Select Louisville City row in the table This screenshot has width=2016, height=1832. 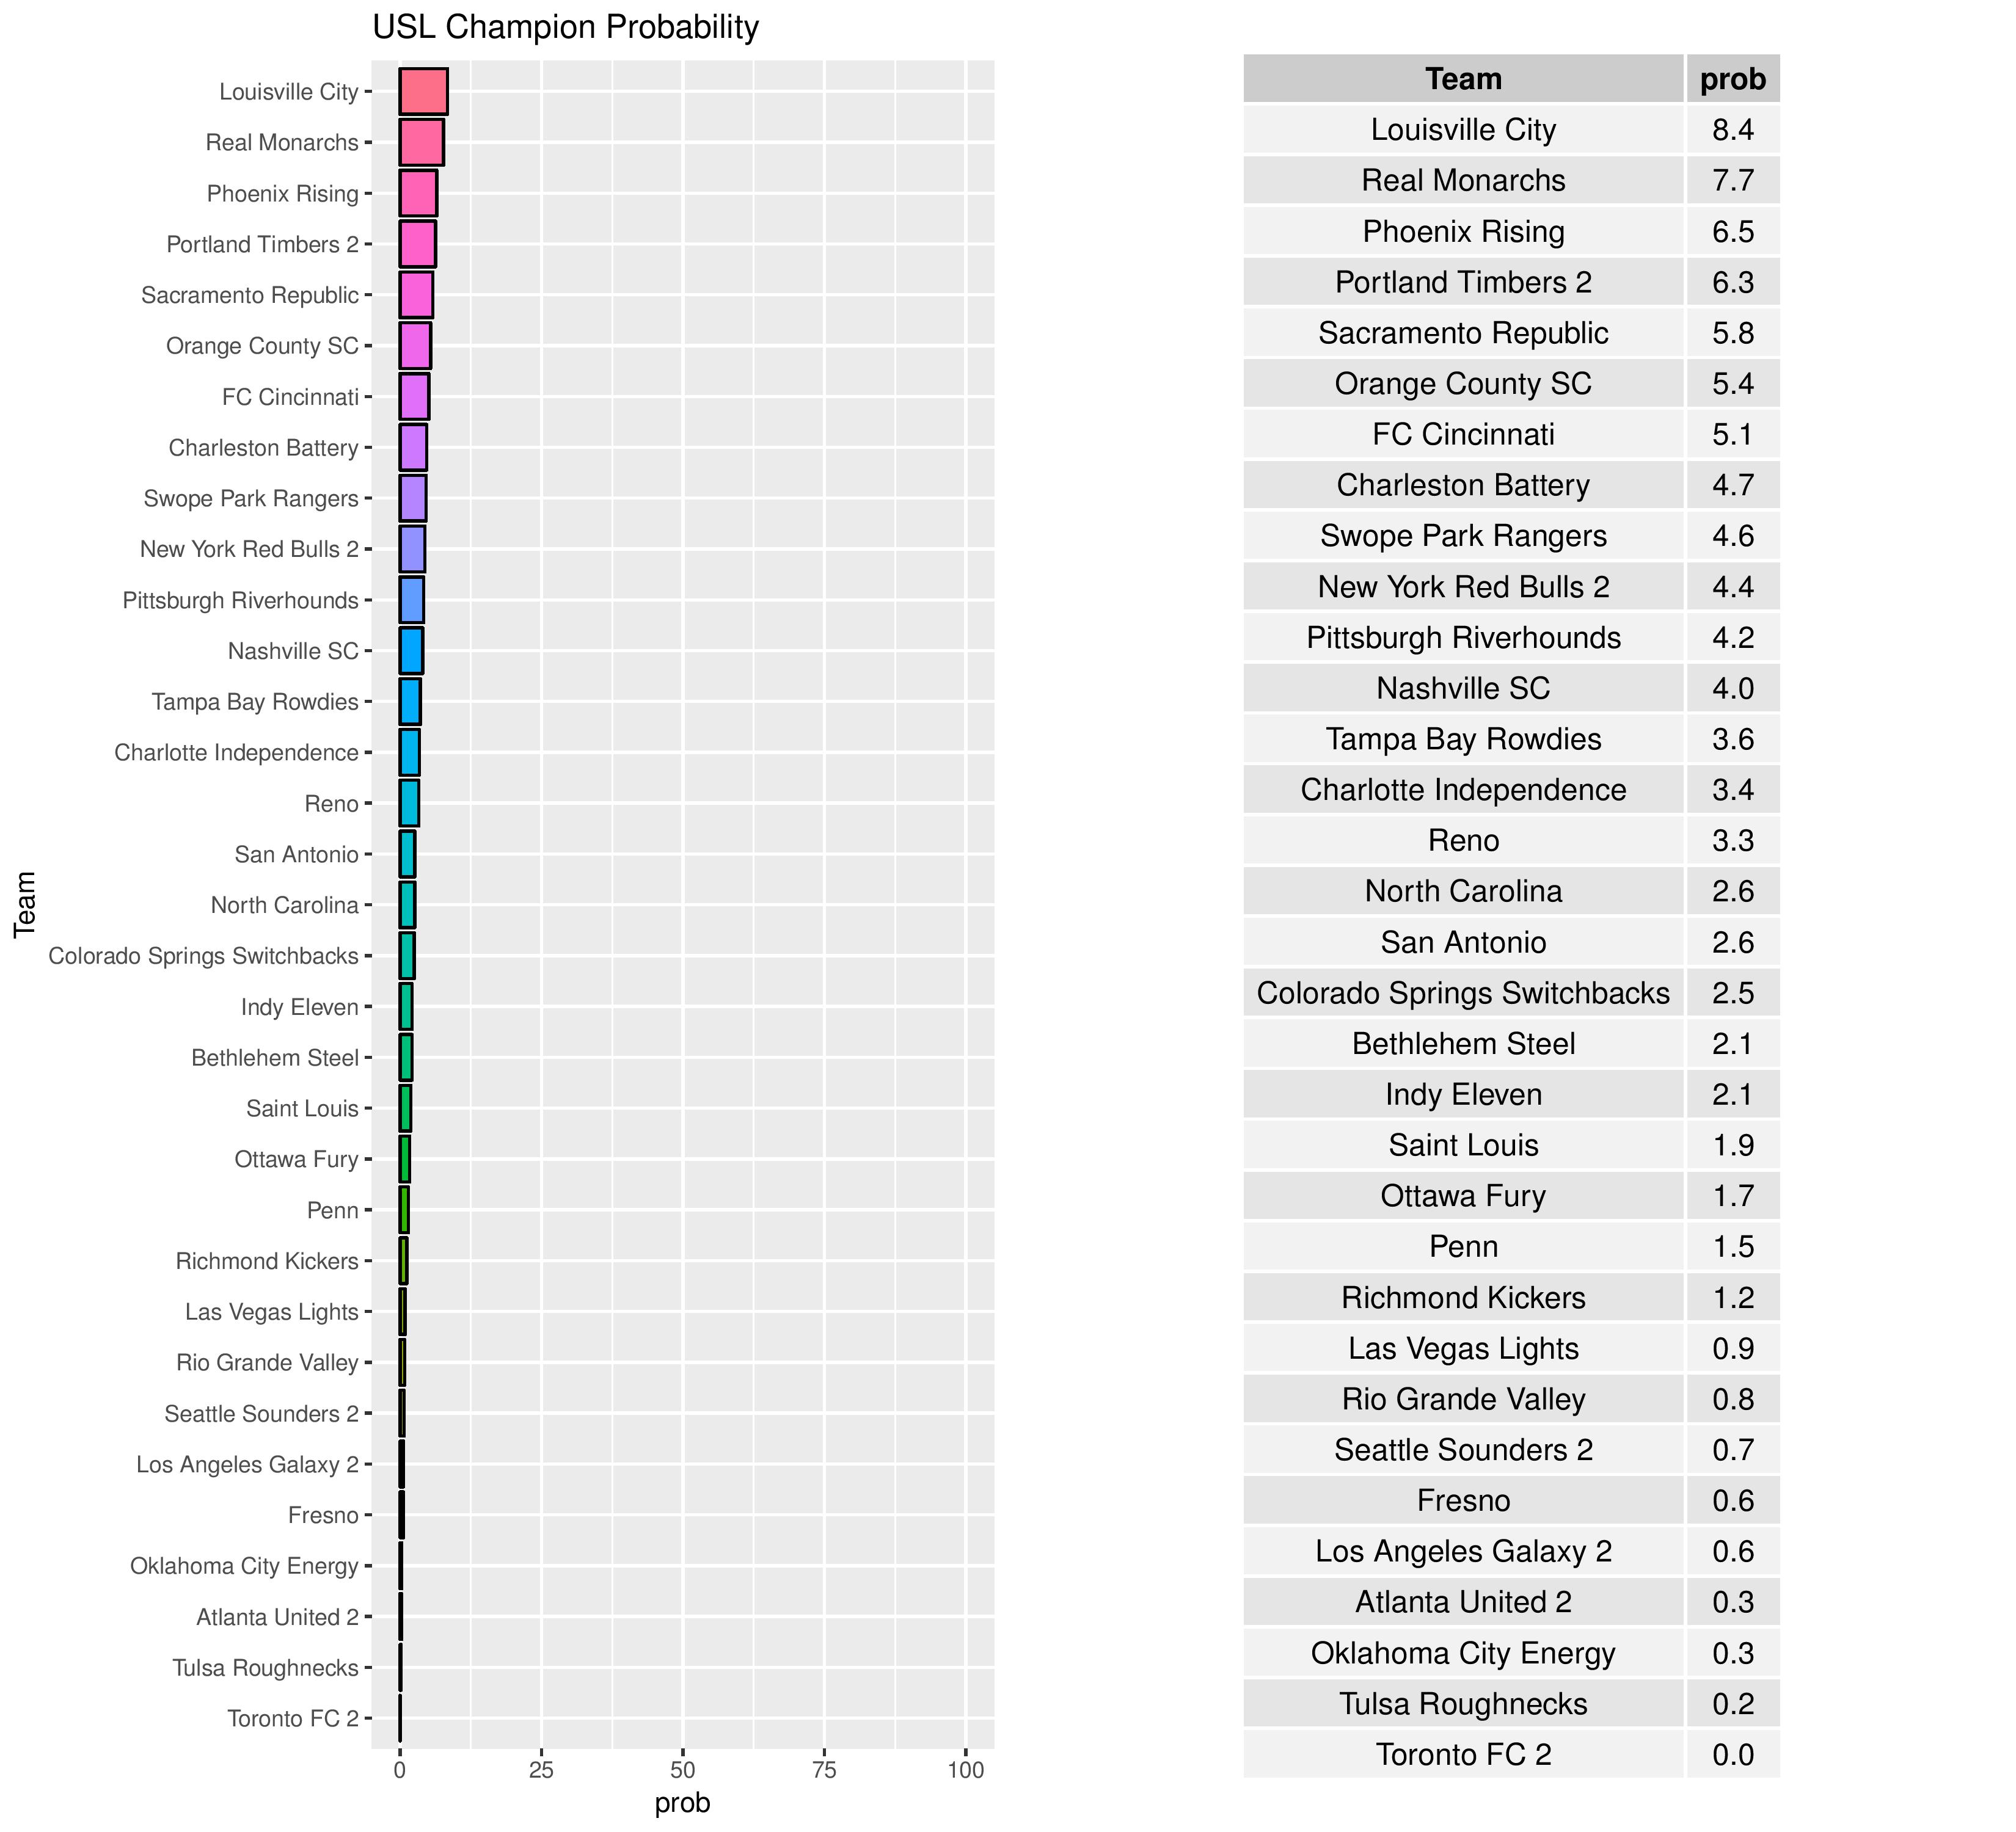click(1463, 130)
